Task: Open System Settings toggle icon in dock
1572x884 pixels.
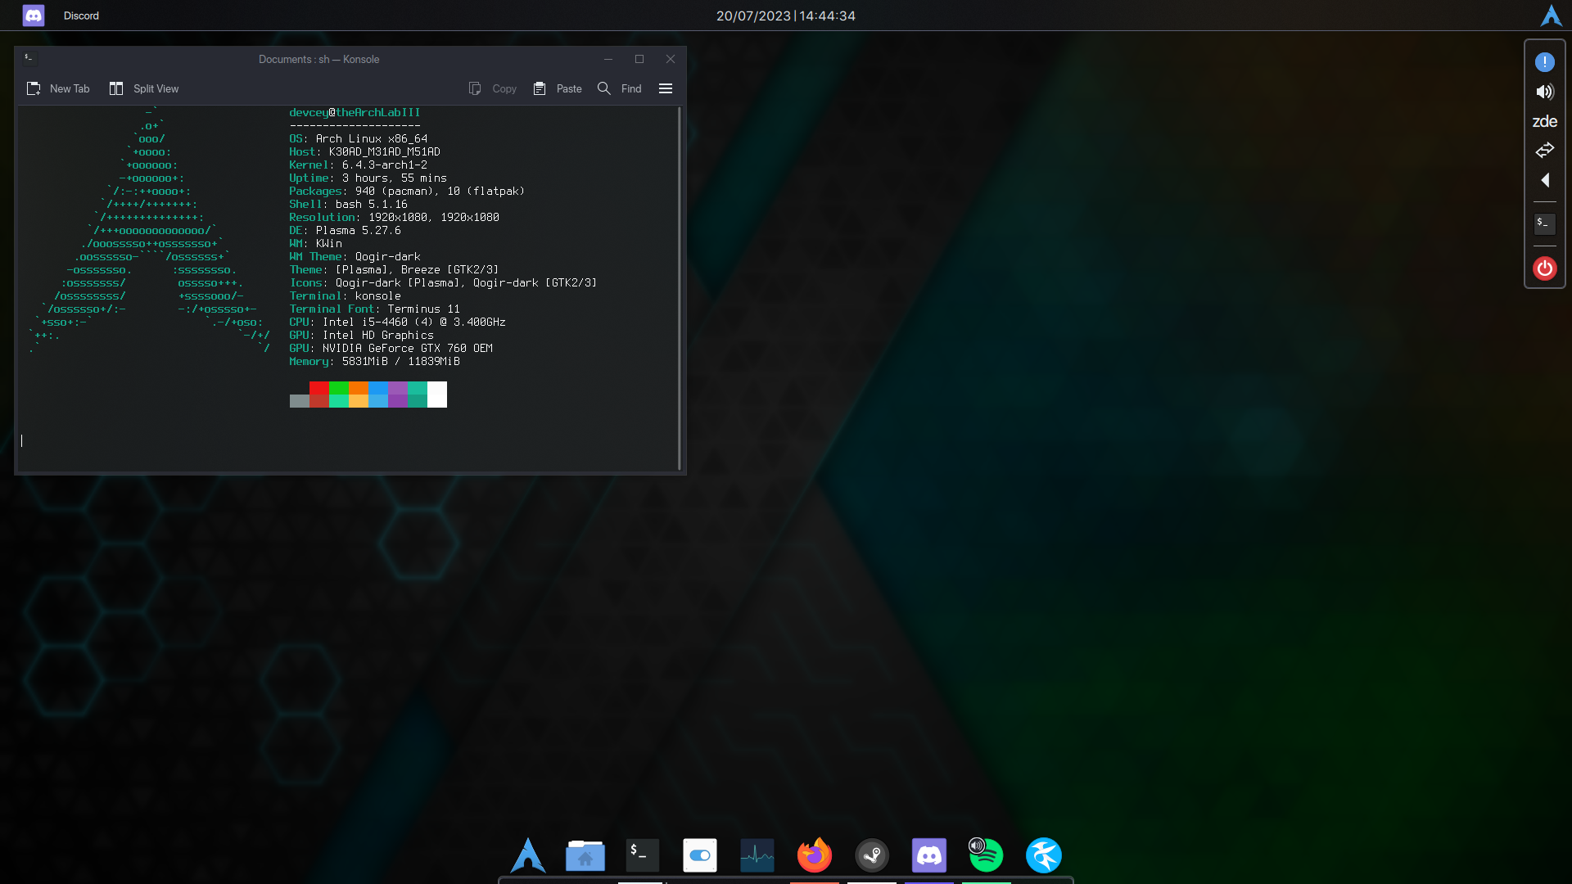Action: click(x=700, y=855)
